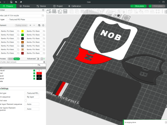Toggle printable checkbox for filament 3 object
Image resolution: width=167 pixels, height=125 pixels.
[34, 70]
